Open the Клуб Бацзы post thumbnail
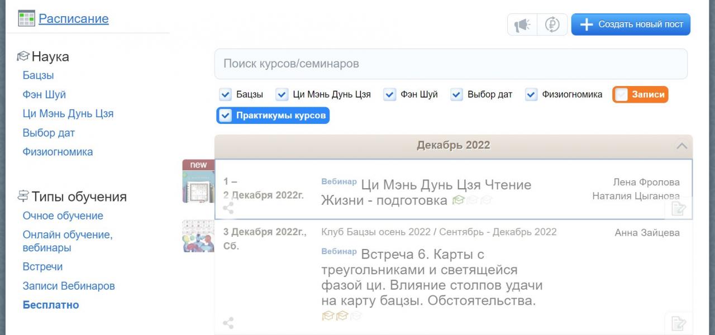The height and width of the screenshot is (335, 715). [x=198, y=236]
